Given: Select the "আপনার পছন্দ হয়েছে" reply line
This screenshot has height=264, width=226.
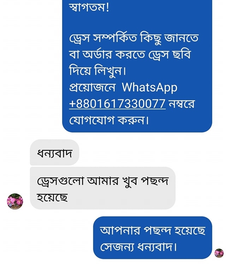Looking at the screenshot, I should [153, 230].
